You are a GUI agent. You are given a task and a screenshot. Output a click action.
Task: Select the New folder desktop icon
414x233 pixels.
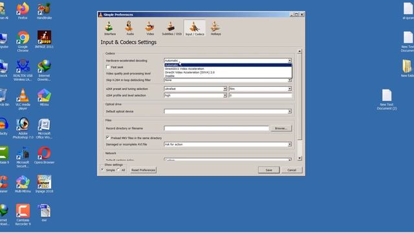408,69
